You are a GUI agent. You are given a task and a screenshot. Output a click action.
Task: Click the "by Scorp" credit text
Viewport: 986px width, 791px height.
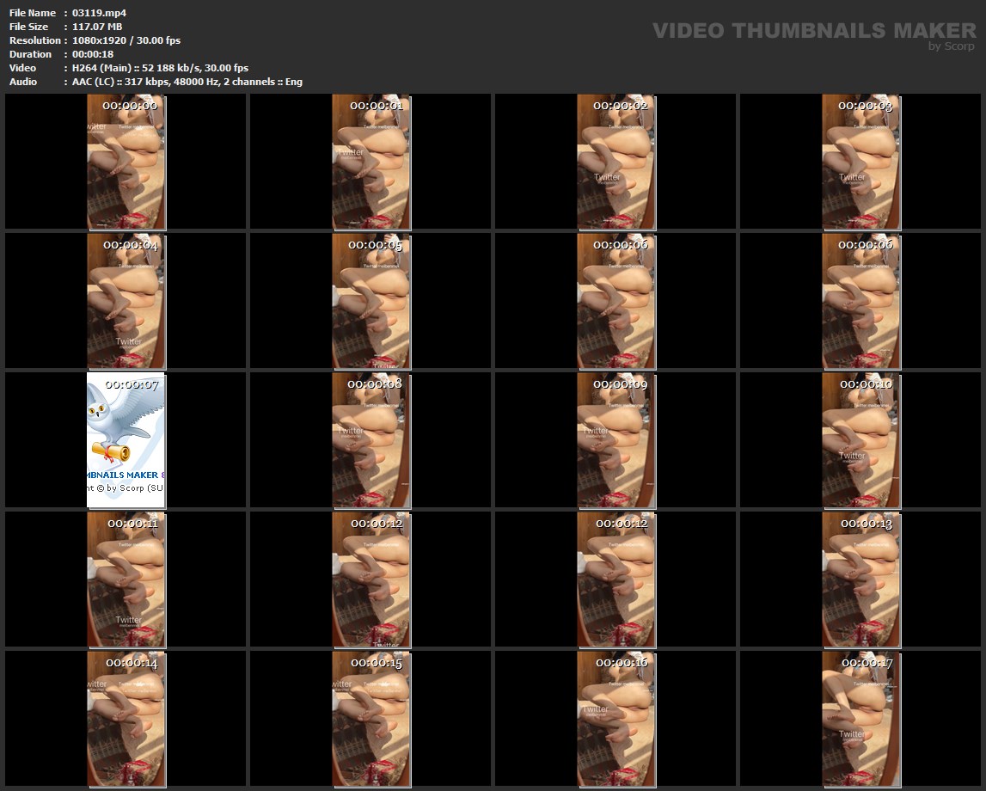(952, 46)
